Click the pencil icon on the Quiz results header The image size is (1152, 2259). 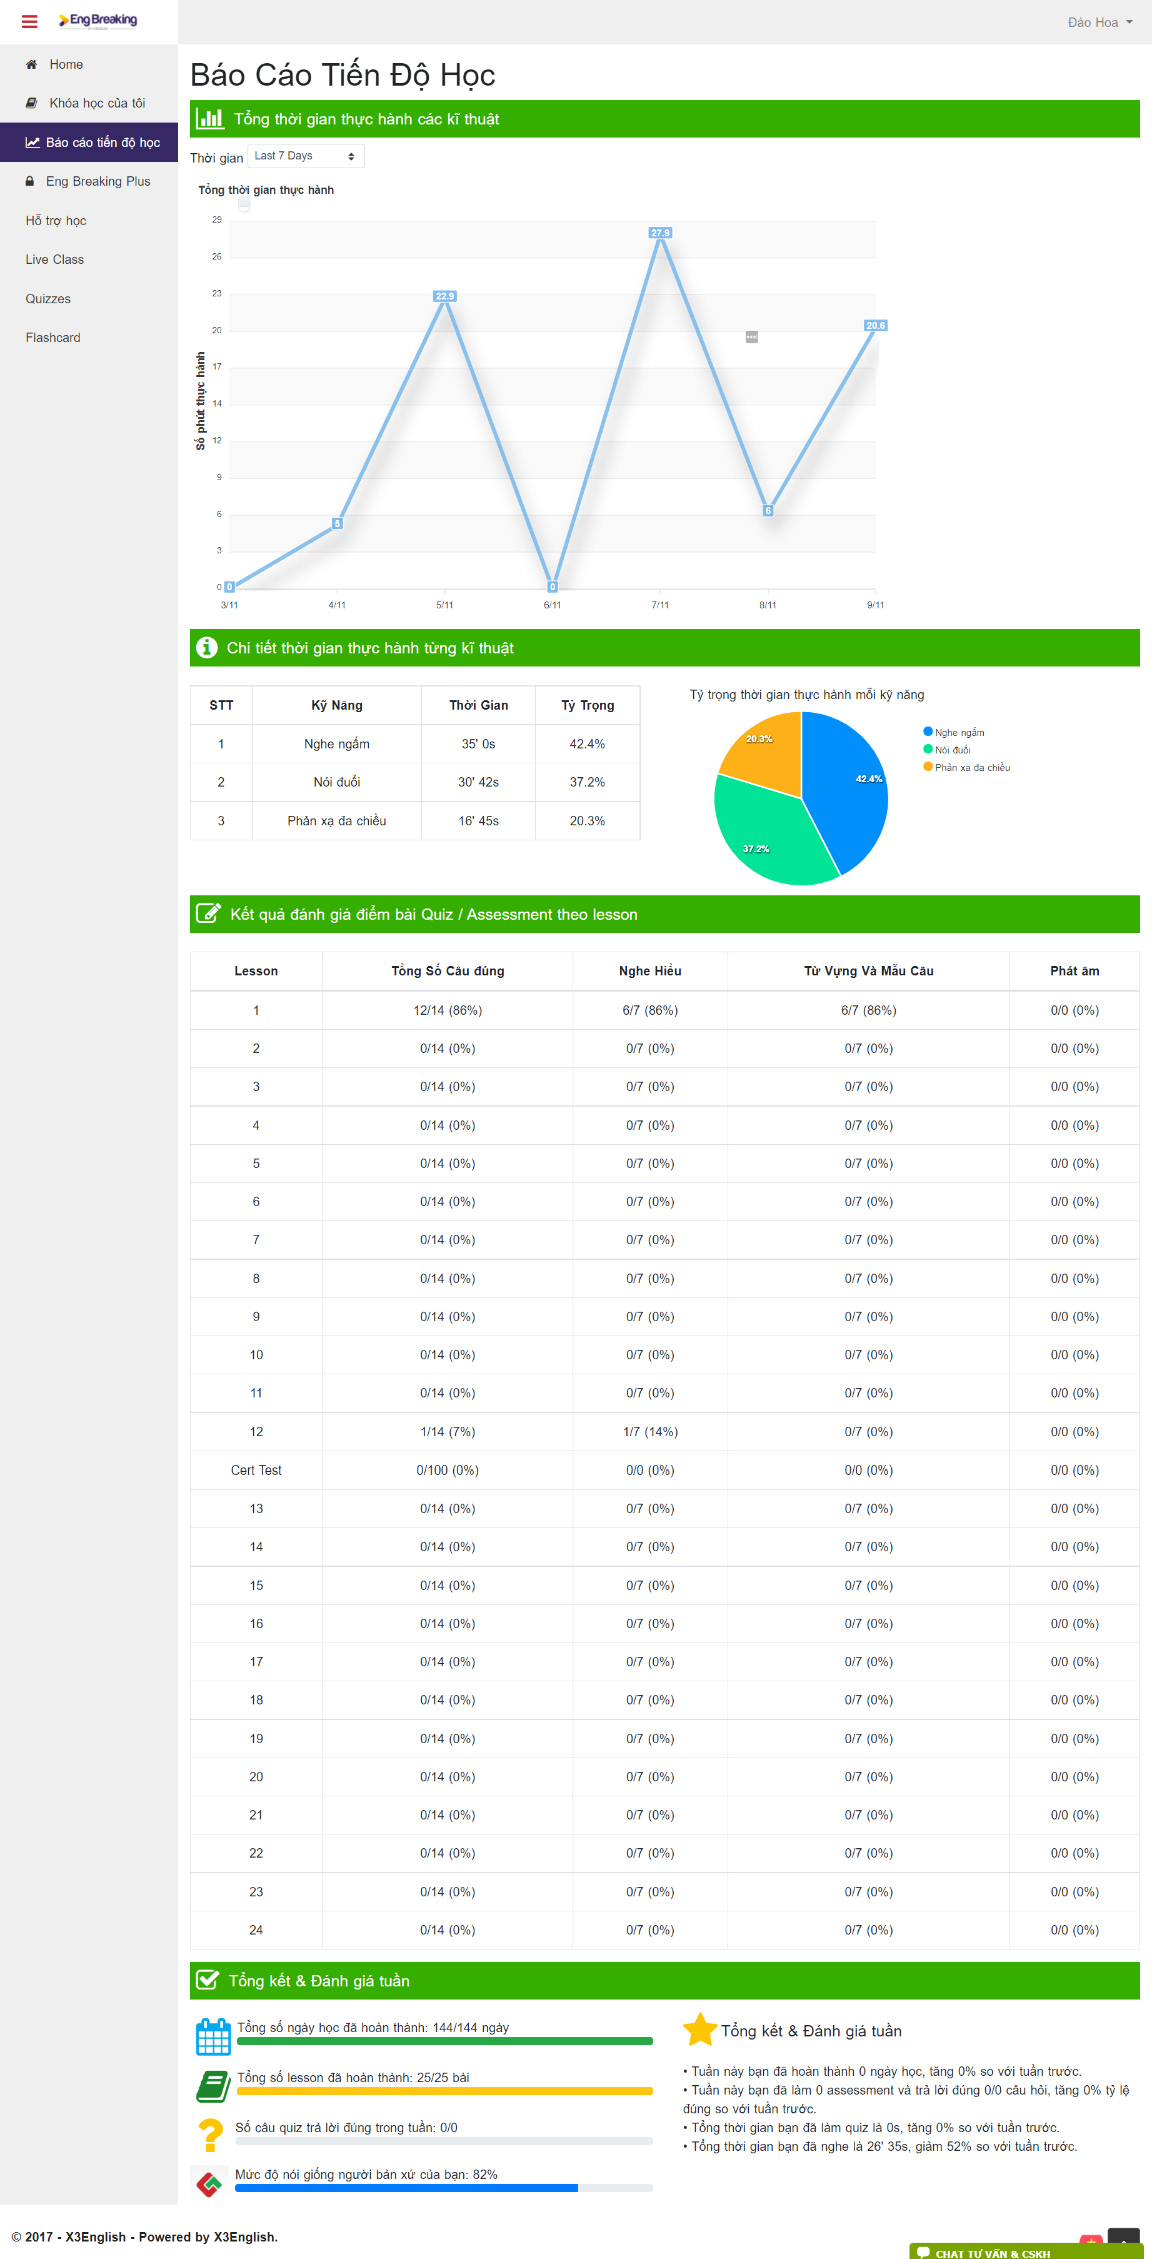click(209, 913)
